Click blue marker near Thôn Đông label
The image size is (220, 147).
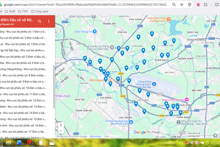(x=180, y=113)
